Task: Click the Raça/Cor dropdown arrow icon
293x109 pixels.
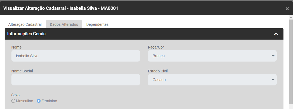Action: point(273,56)
